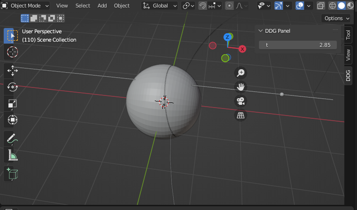The height and width of the screenshot is (210, 357).
Task: Click the Add Cube tool
Action: click(x=13, y=174)
